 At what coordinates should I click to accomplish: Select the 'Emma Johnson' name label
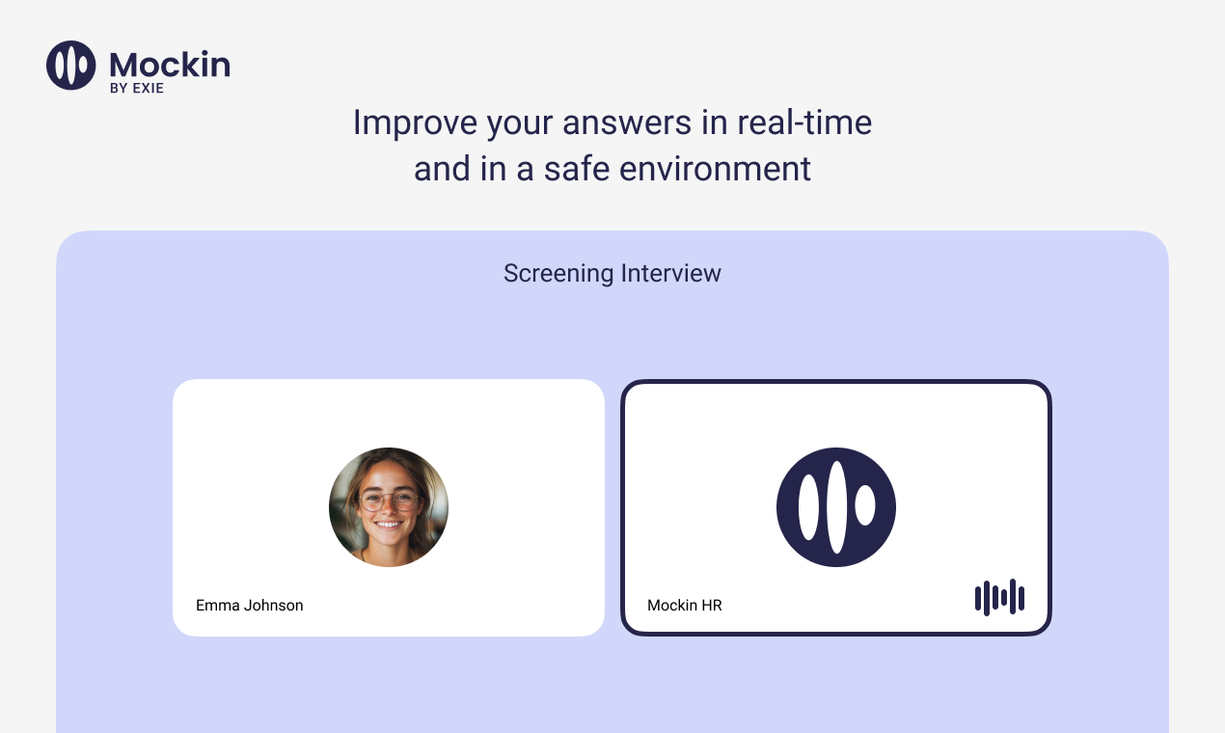click(x=250, y=606)
